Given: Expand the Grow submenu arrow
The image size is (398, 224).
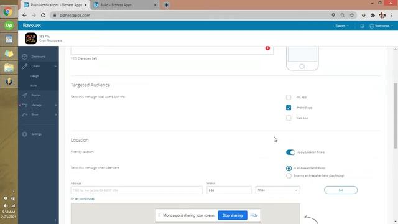Looking at the screenshot, I should (x=56, y=114).
